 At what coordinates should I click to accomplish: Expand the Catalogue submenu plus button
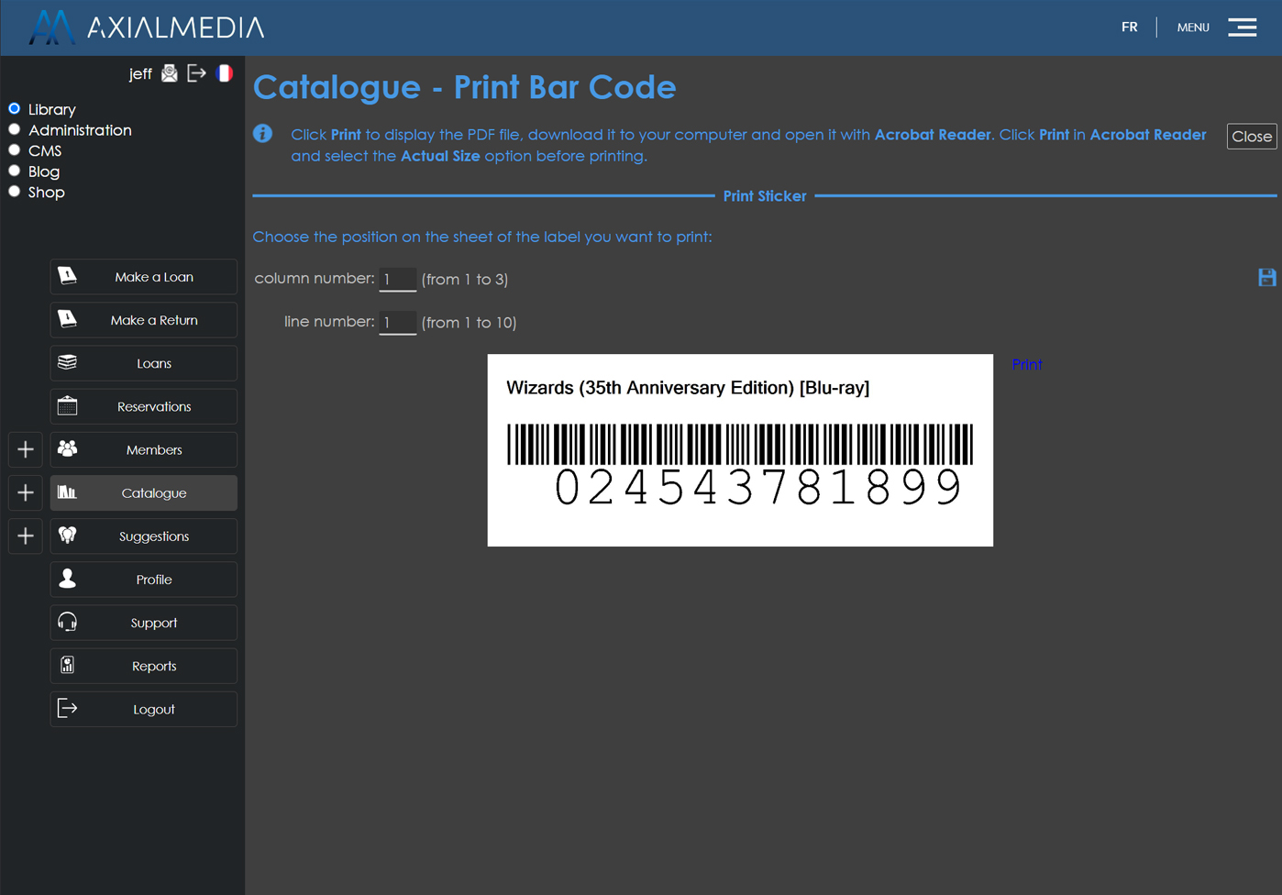point(26,492)
